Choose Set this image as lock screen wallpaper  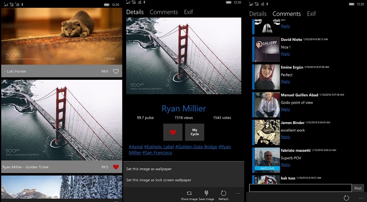click(159, 180)
